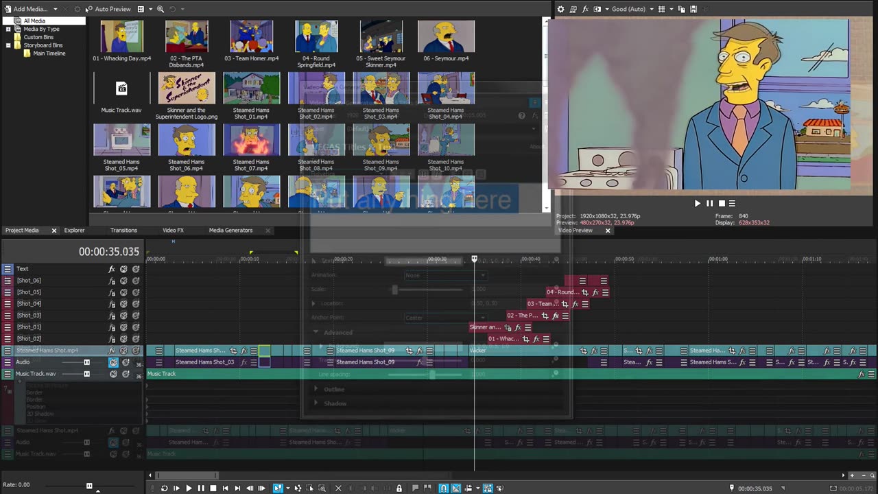The width and height of the screenshot is (878, 494).
Task: Expand the Media By Type tree node
Action: (8, 29)
